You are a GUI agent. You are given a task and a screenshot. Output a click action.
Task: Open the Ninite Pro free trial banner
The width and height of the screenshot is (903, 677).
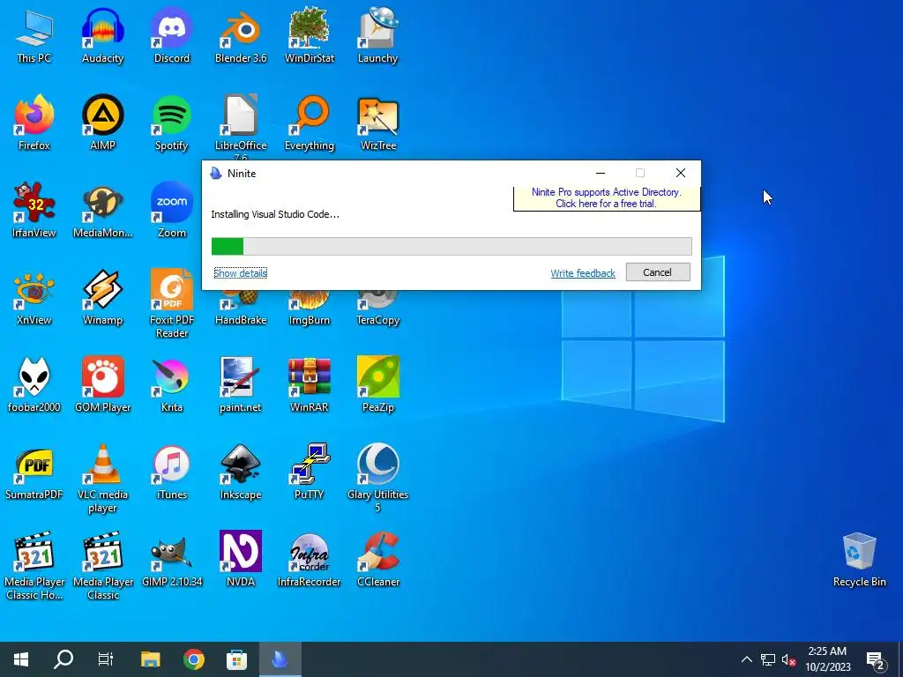coord(607,198)
